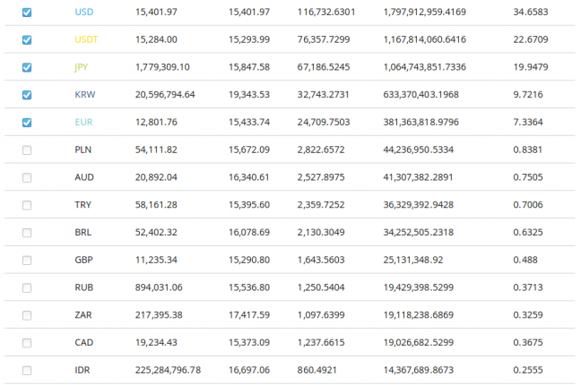Select the BRL row checkbox

pos(27,233)
